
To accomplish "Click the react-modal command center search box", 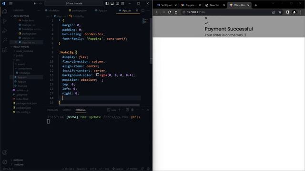I will click(74, 3).
